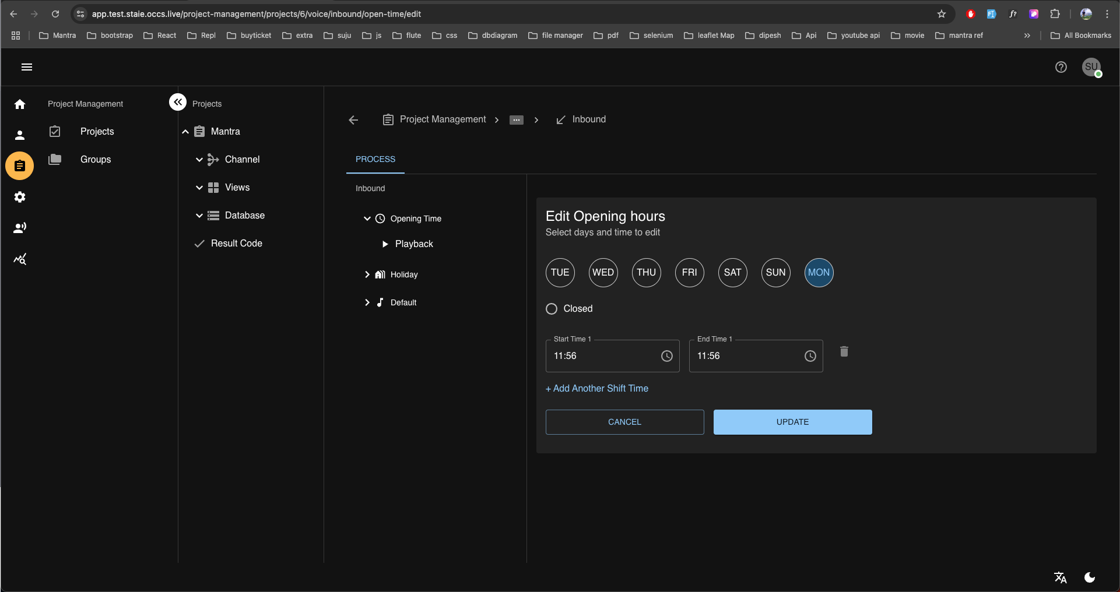Collapse the Opening Time node
The width and height of the screenshot is (1120, 592).
[x=367, y=219]
